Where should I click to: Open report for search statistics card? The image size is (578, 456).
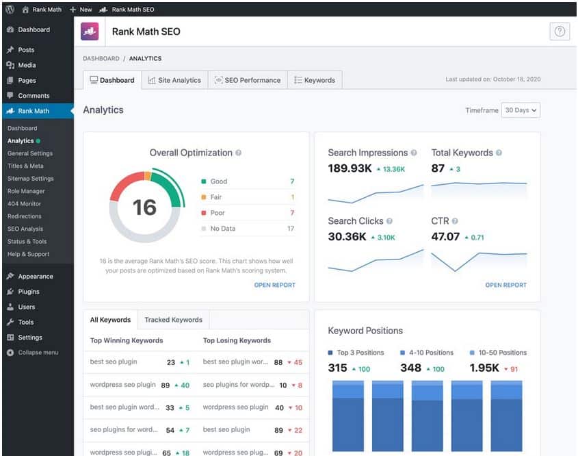[x=505, y=285]
